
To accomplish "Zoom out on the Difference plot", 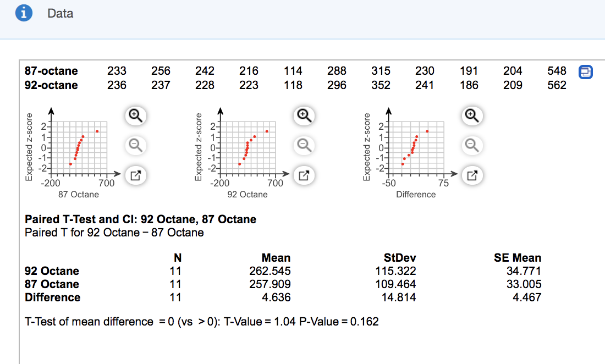I will tap(472, 145).
